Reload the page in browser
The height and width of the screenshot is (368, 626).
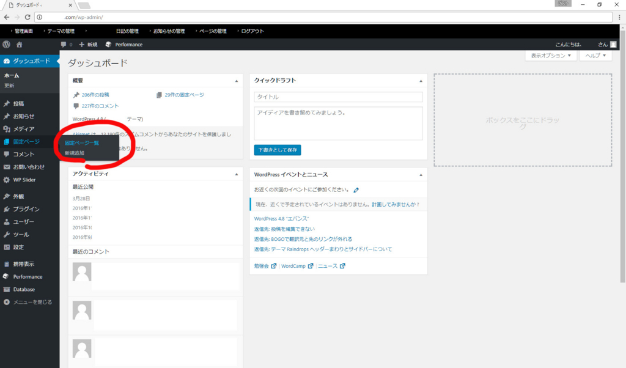[x=28, y=17]
